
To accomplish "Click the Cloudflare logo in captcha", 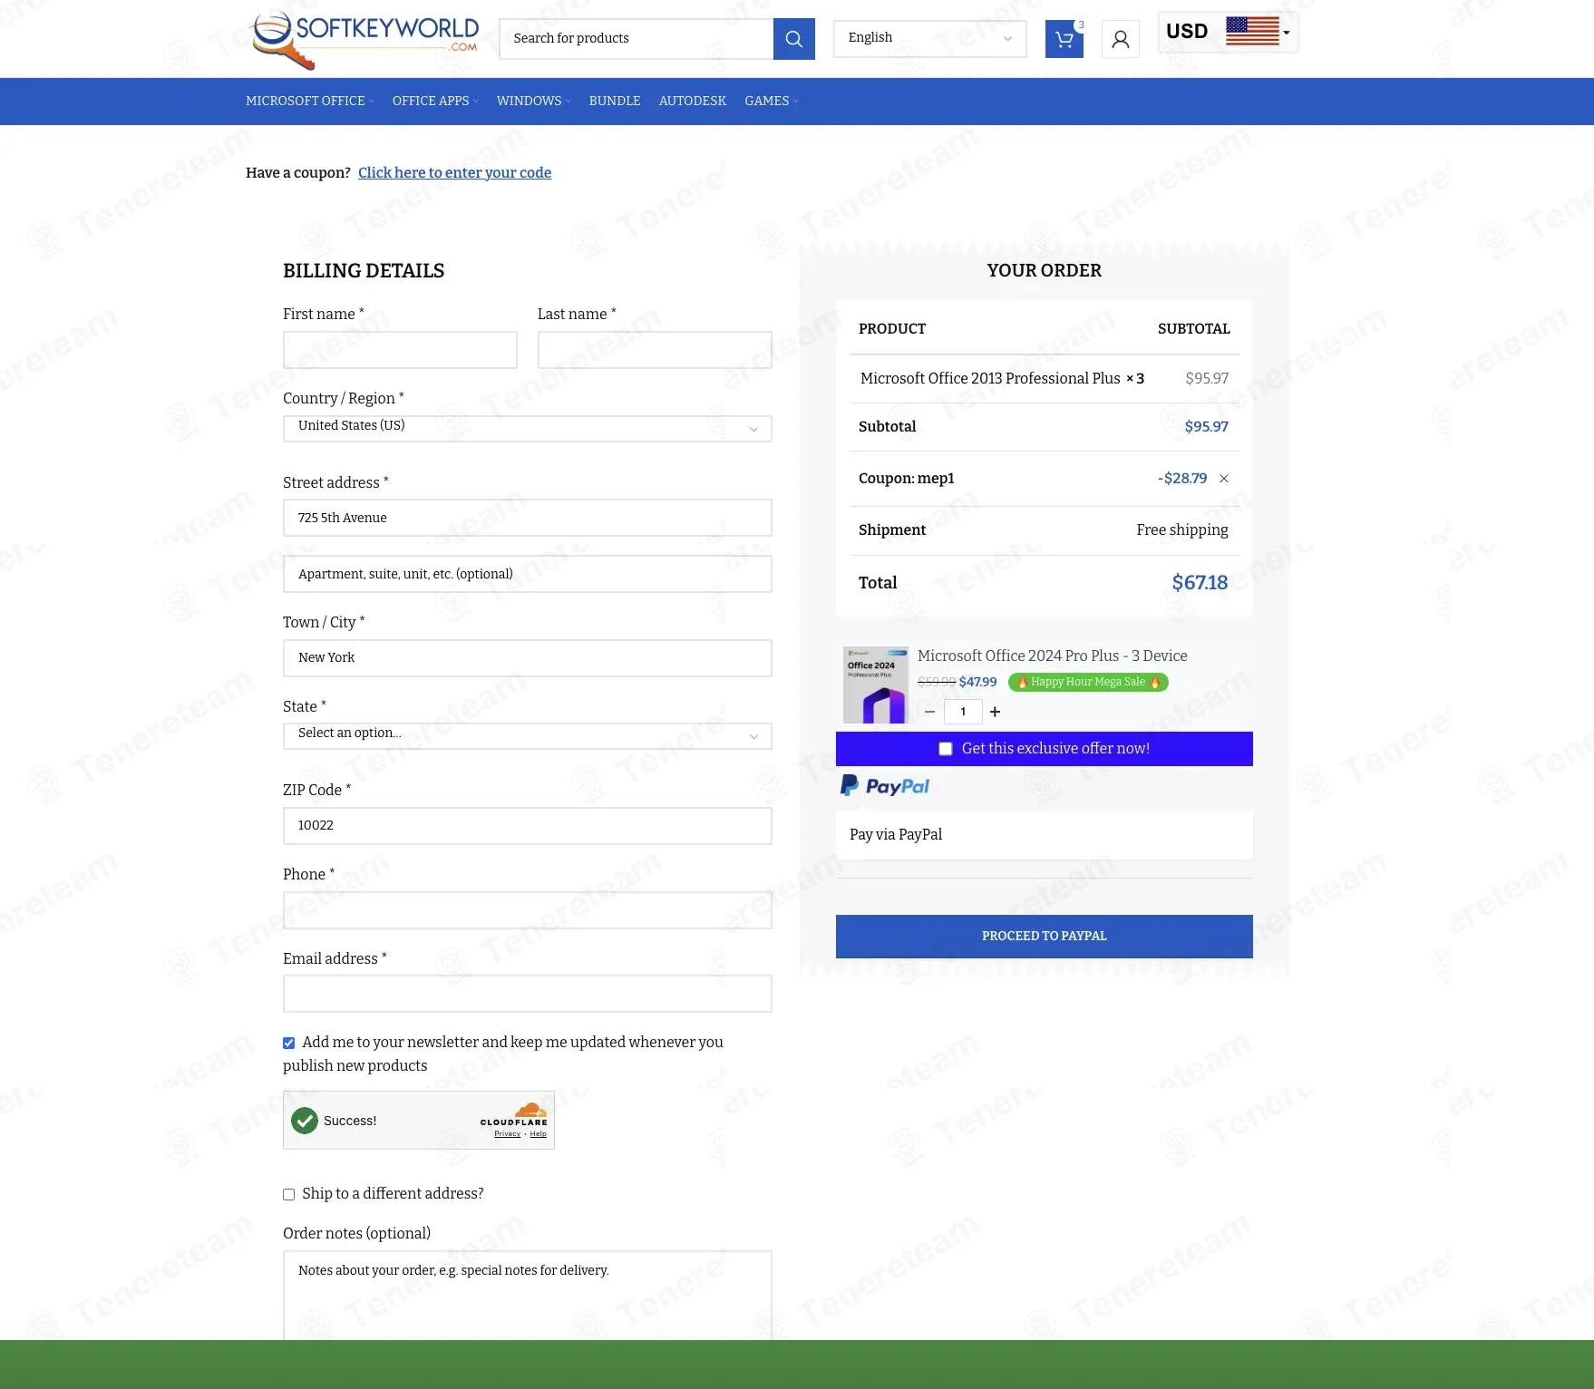I will coord(514,1114).
